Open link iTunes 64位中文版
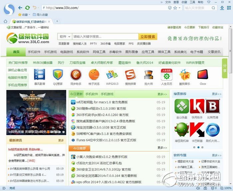Screen dimensions: 233x191 pos(106,140)
